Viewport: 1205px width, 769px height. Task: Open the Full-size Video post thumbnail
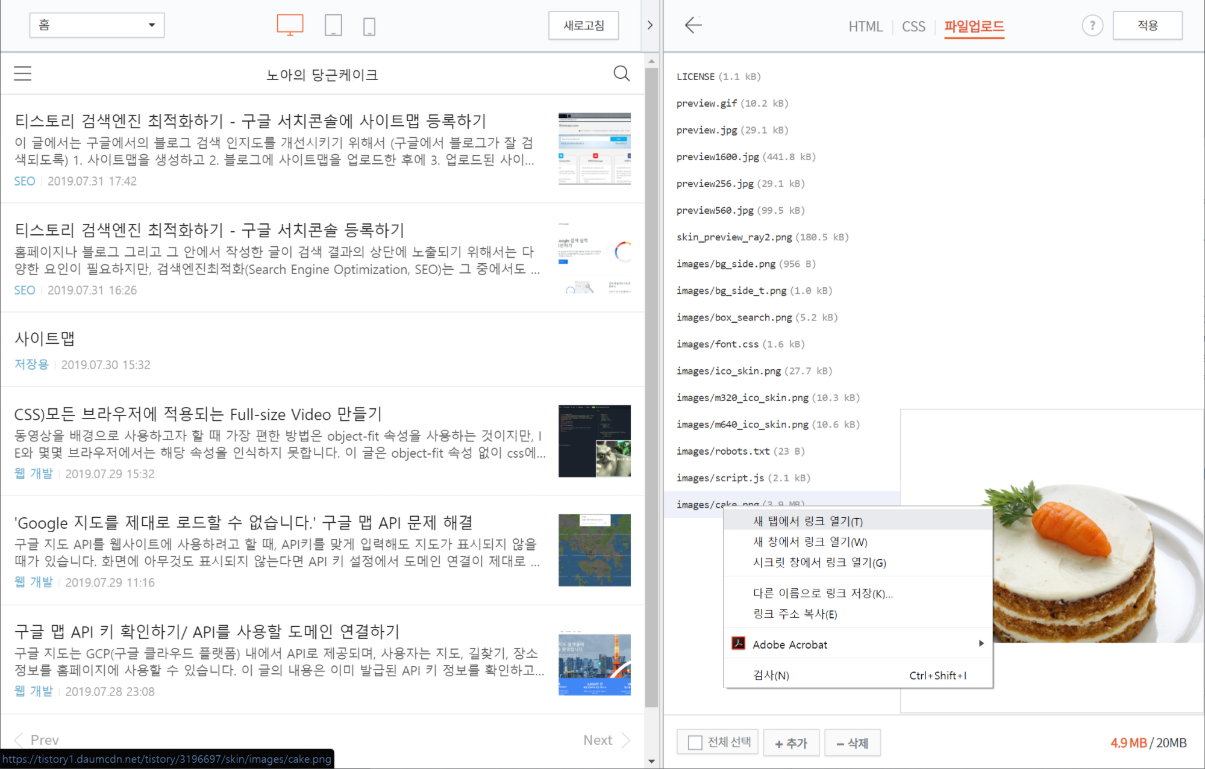click(x=594, y=441)
